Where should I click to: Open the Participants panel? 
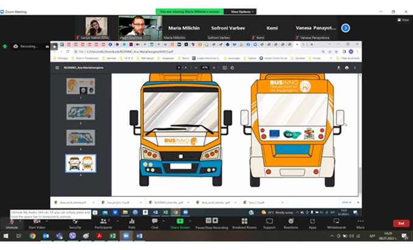[104, 224]
